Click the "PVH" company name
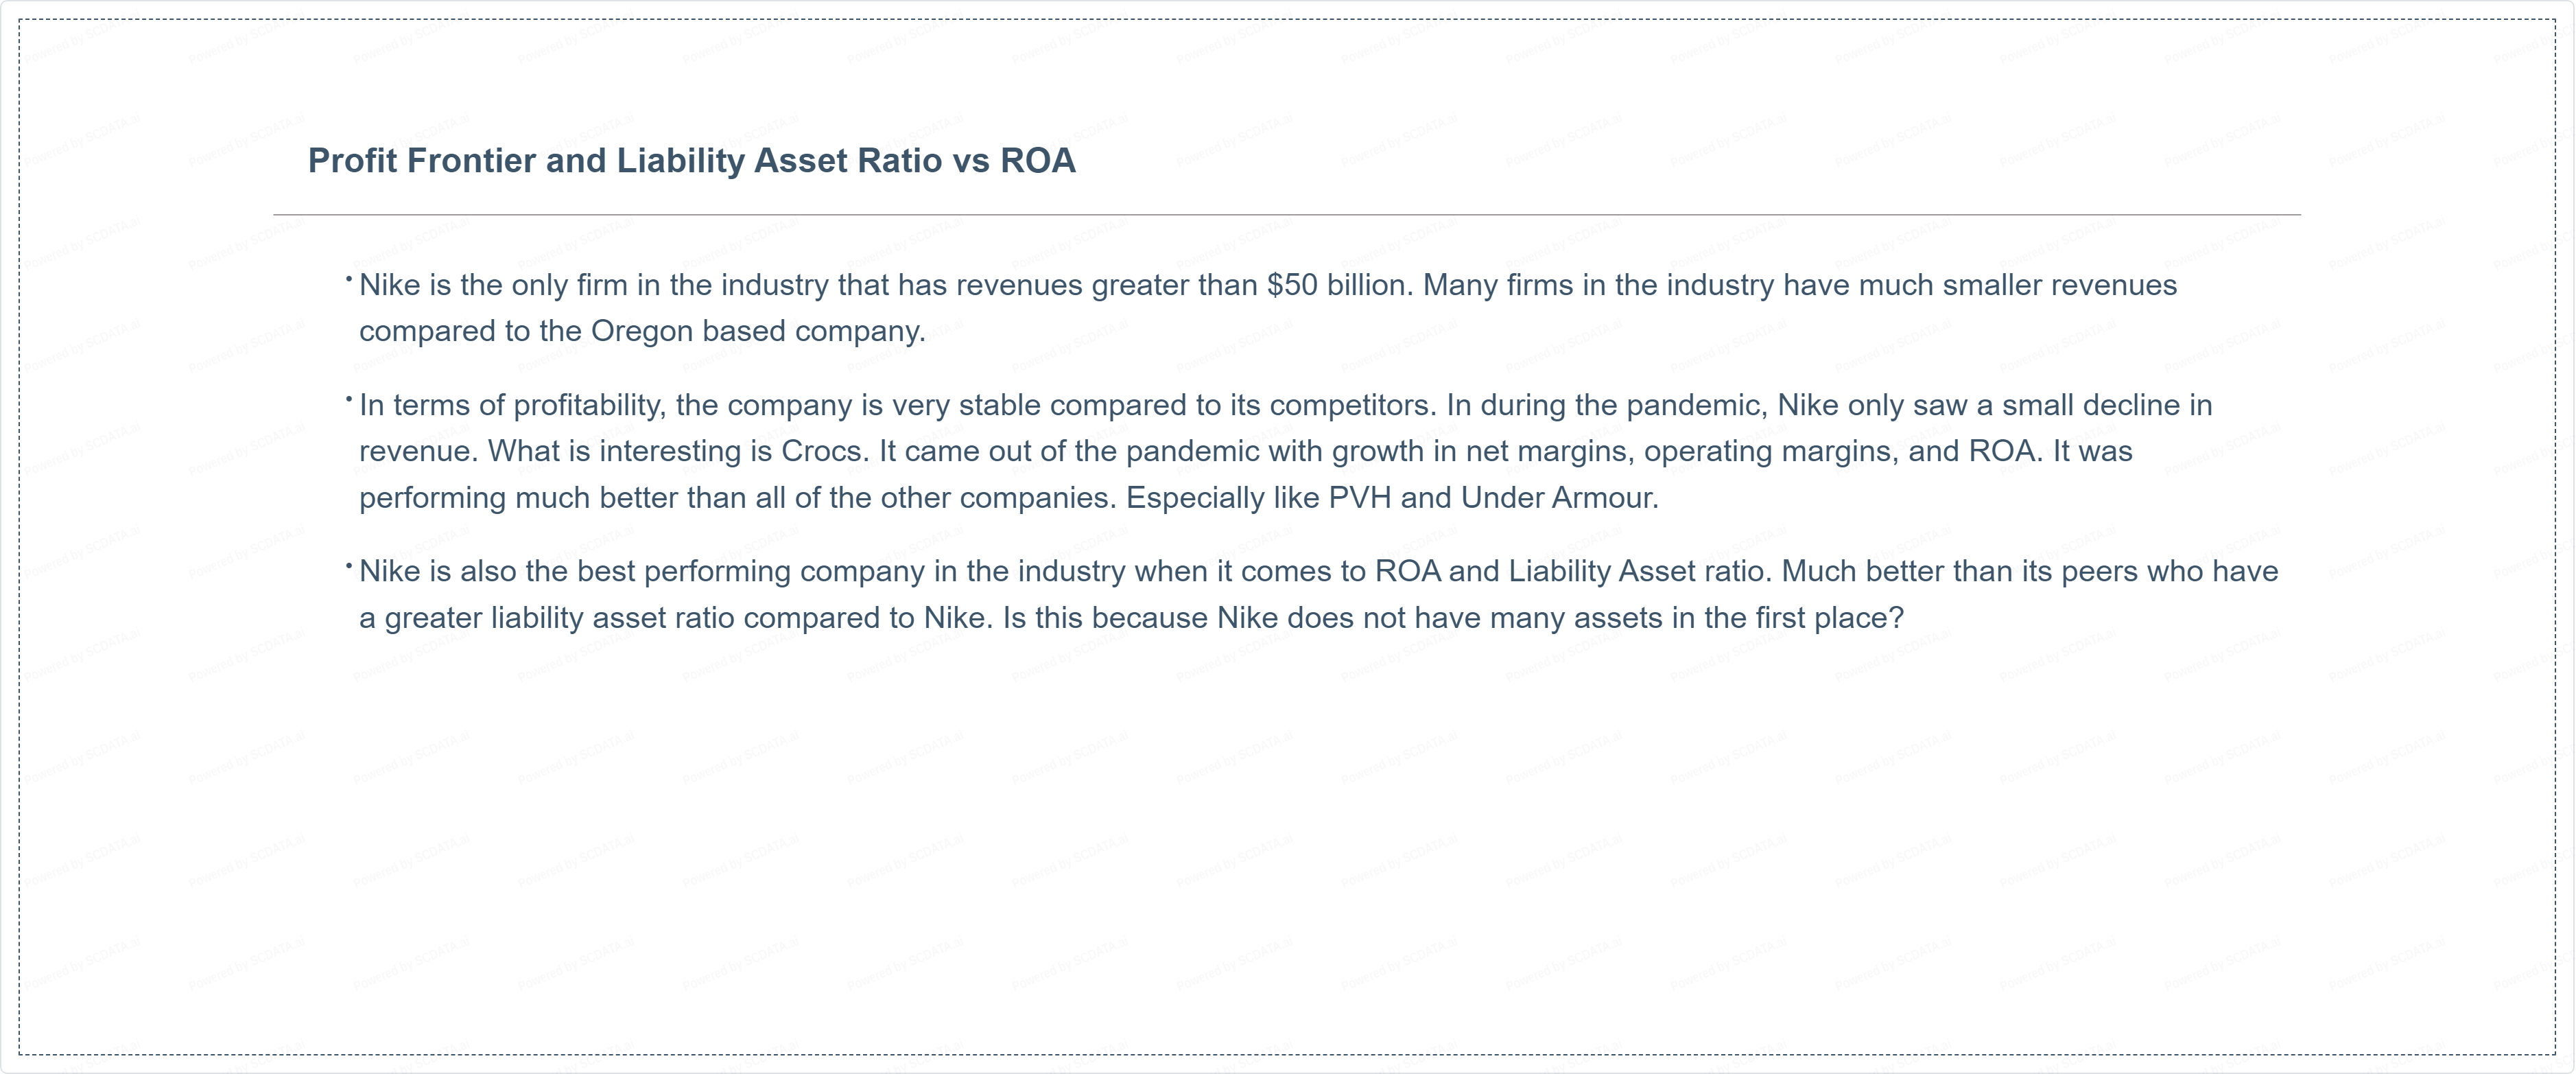The width and height of the screenshot is (2576, 1074). pyautogui.click(x=1359, y=498)
